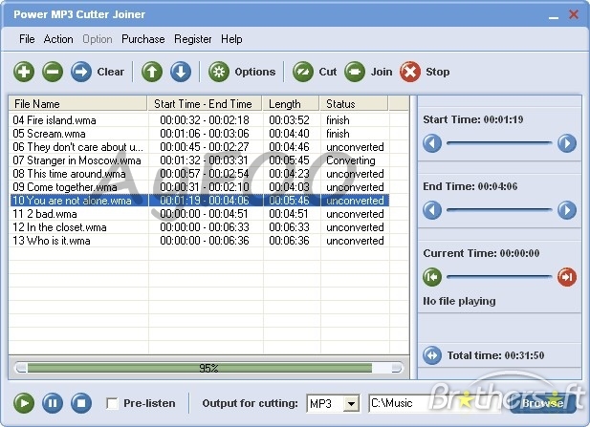Move selected file up with green arrow
The height and width of the screenshot is (427, 590).
click(152, 72)
